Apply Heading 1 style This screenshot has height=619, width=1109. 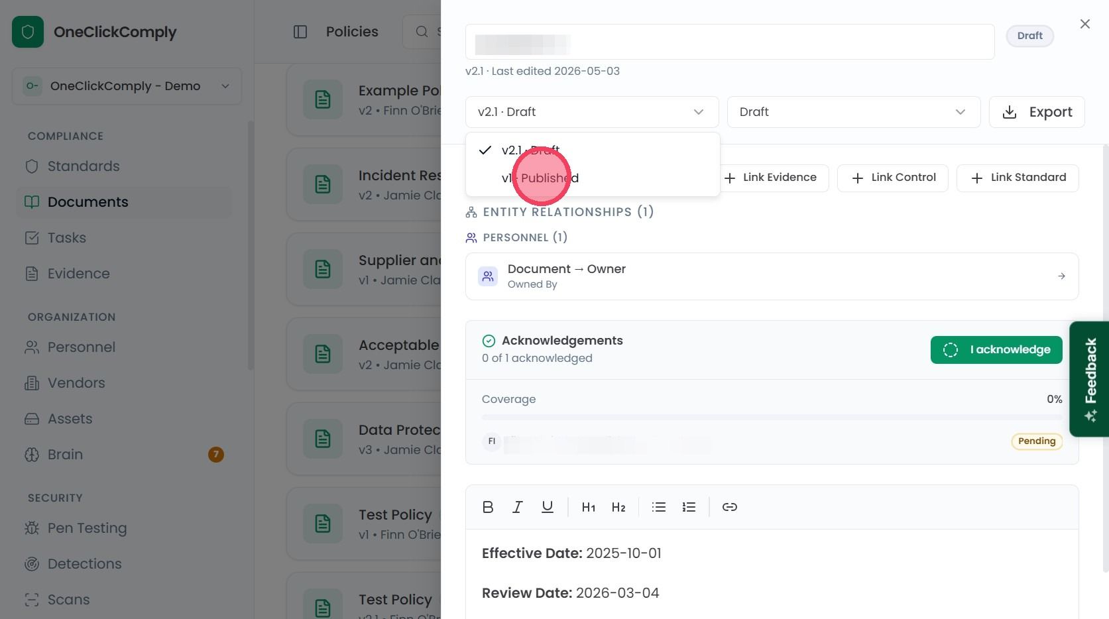coord(589,507)
